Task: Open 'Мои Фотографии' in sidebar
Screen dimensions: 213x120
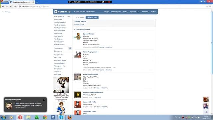Action: (x=60, y=22)
